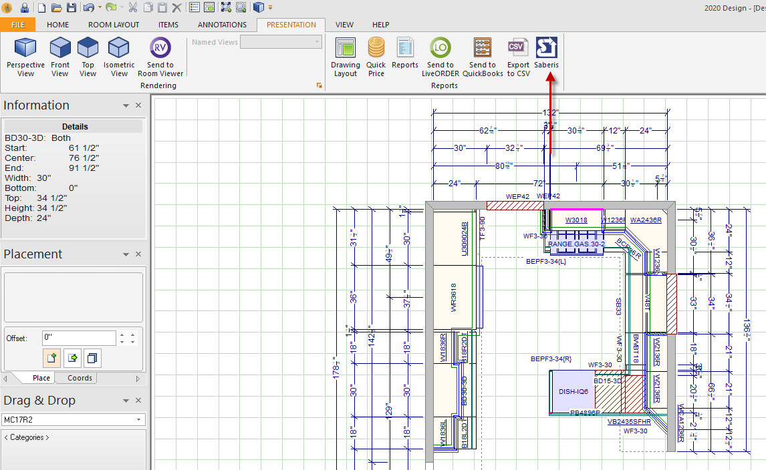766x470 pixels.
Task: Click the FILE button
Action: [18, 25]
